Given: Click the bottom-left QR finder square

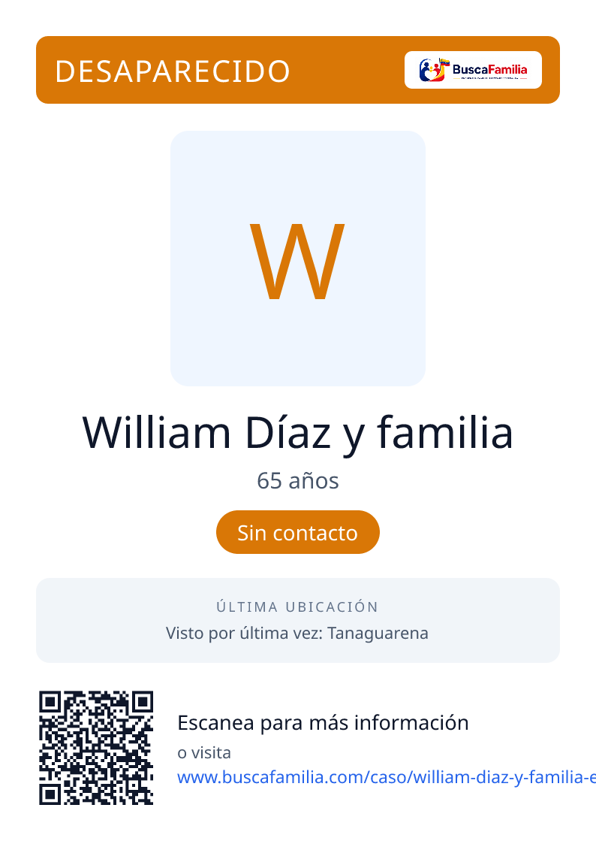Looking at the screenshot, I should 50,794.
